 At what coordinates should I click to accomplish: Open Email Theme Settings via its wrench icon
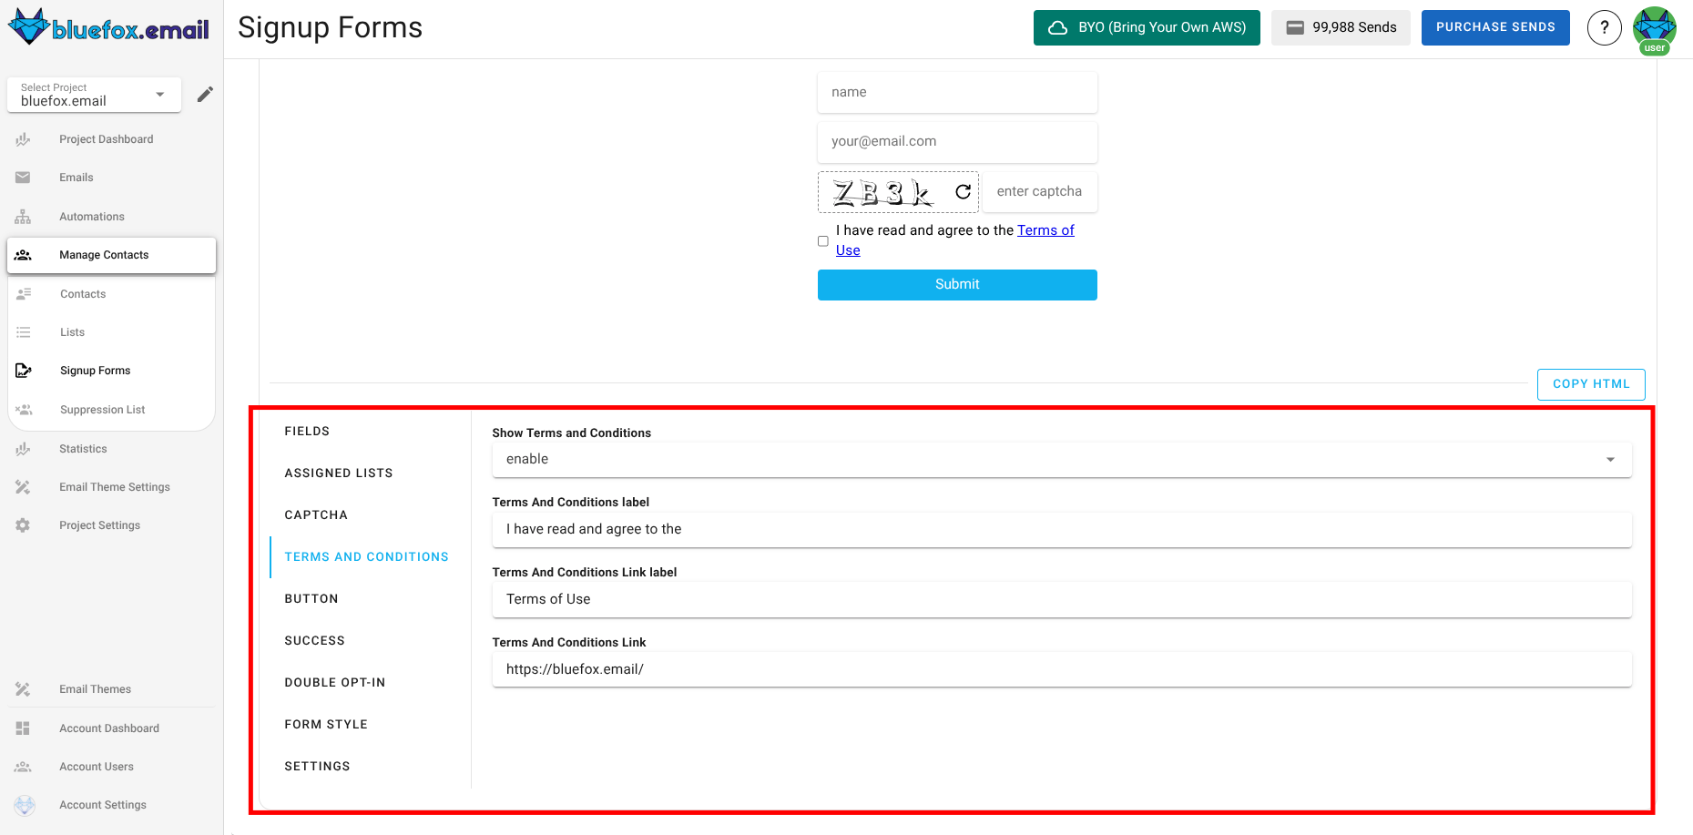23,486
